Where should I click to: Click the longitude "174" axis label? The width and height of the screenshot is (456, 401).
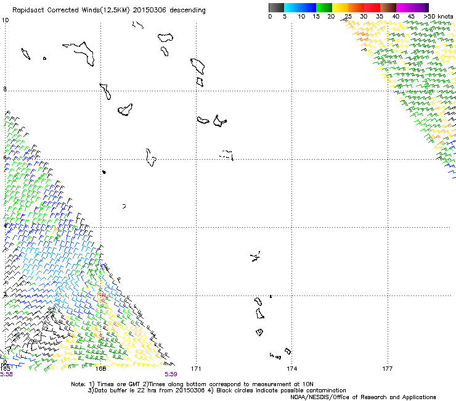291,368
